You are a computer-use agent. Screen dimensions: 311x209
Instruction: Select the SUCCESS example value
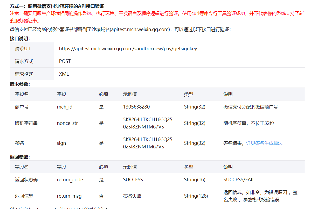tap(133, 180)
